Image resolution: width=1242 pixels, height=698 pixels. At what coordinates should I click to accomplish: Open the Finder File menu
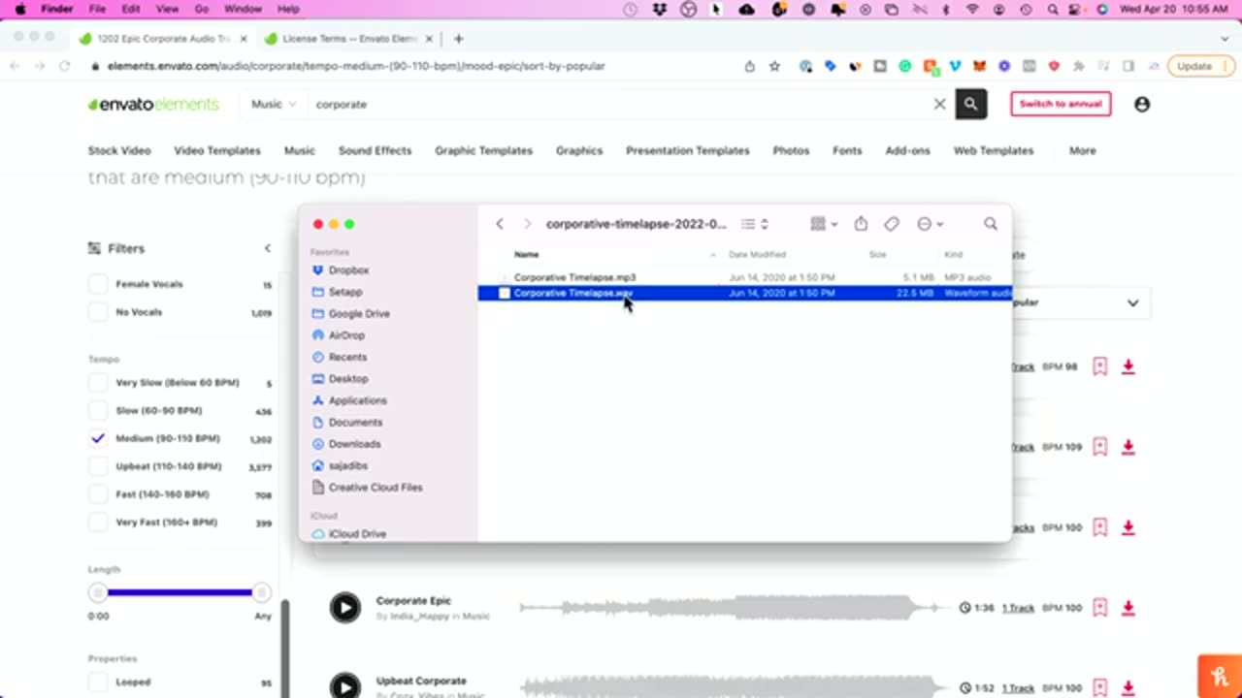click(x=97, y=9)
